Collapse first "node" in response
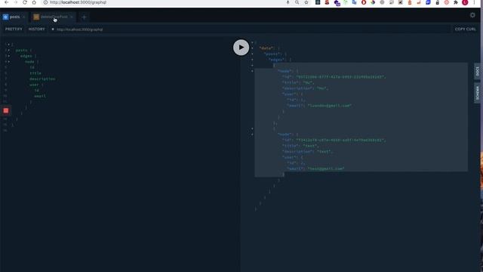The width and height of the screenshot is (483, 272). (252, 71)
